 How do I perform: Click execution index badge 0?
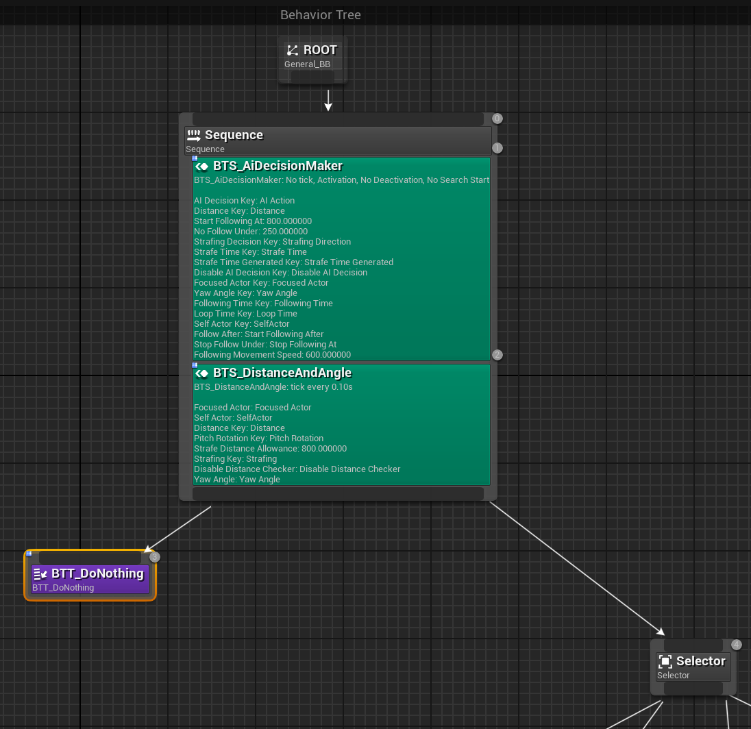coord(497,119)
